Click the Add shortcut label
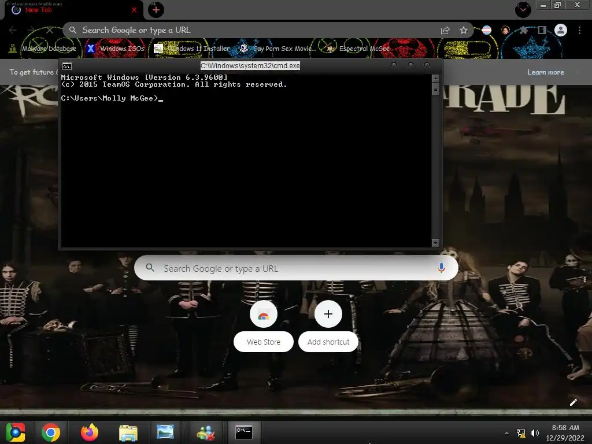The width and height of the screenshot is (592, 444). (x=328, y=342)
